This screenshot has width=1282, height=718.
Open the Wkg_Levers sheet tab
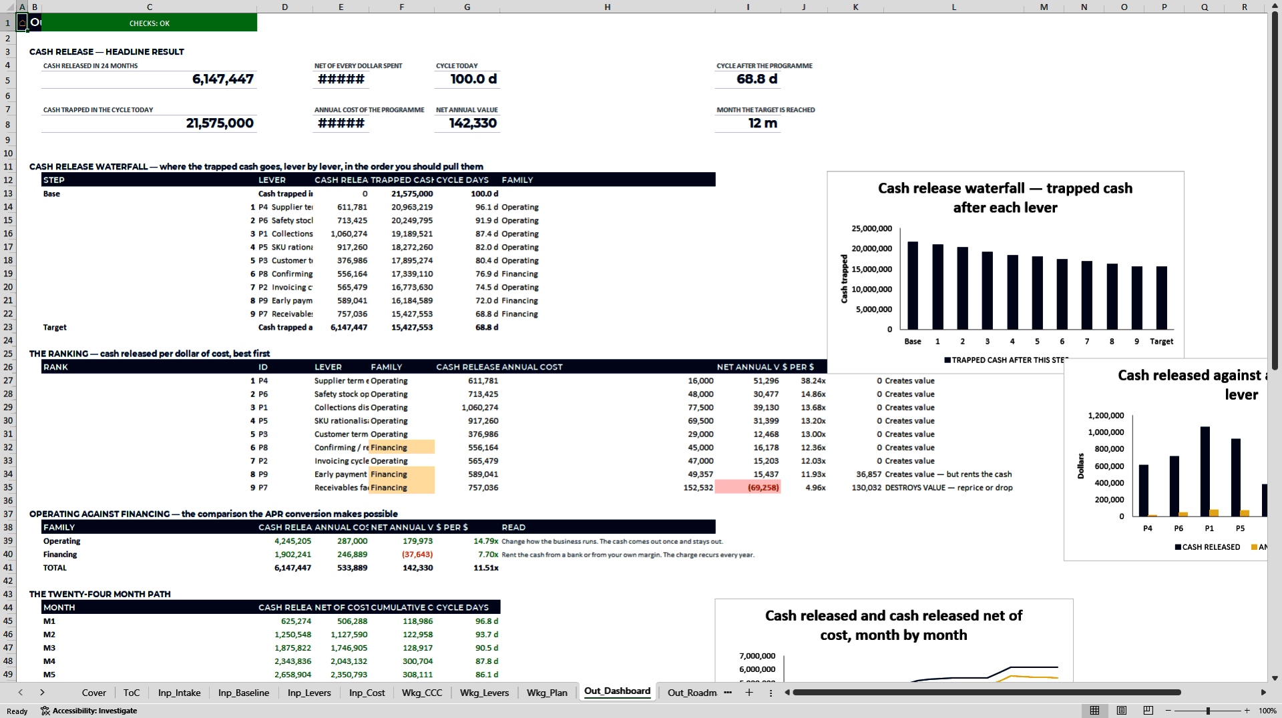(x=484, y=693)
